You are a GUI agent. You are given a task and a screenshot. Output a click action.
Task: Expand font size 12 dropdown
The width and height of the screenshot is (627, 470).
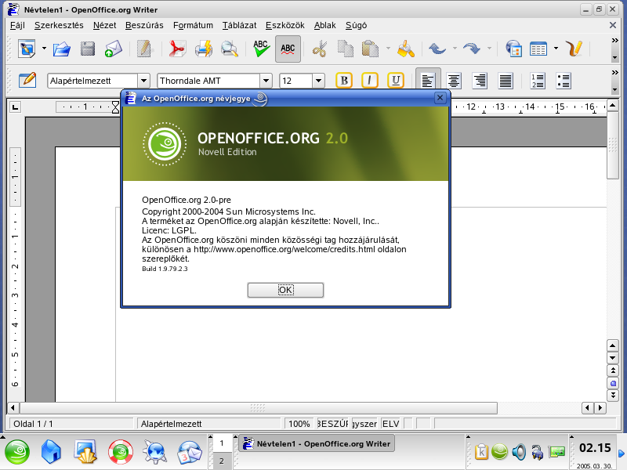[x=318, y=81]
